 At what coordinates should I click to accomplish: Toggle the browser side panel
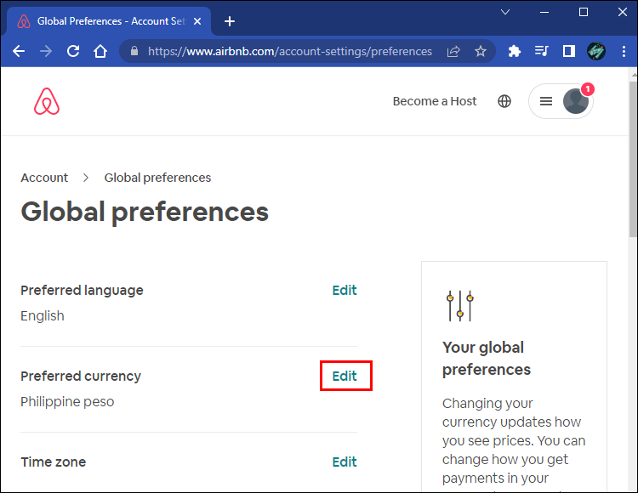click(568, 51)
